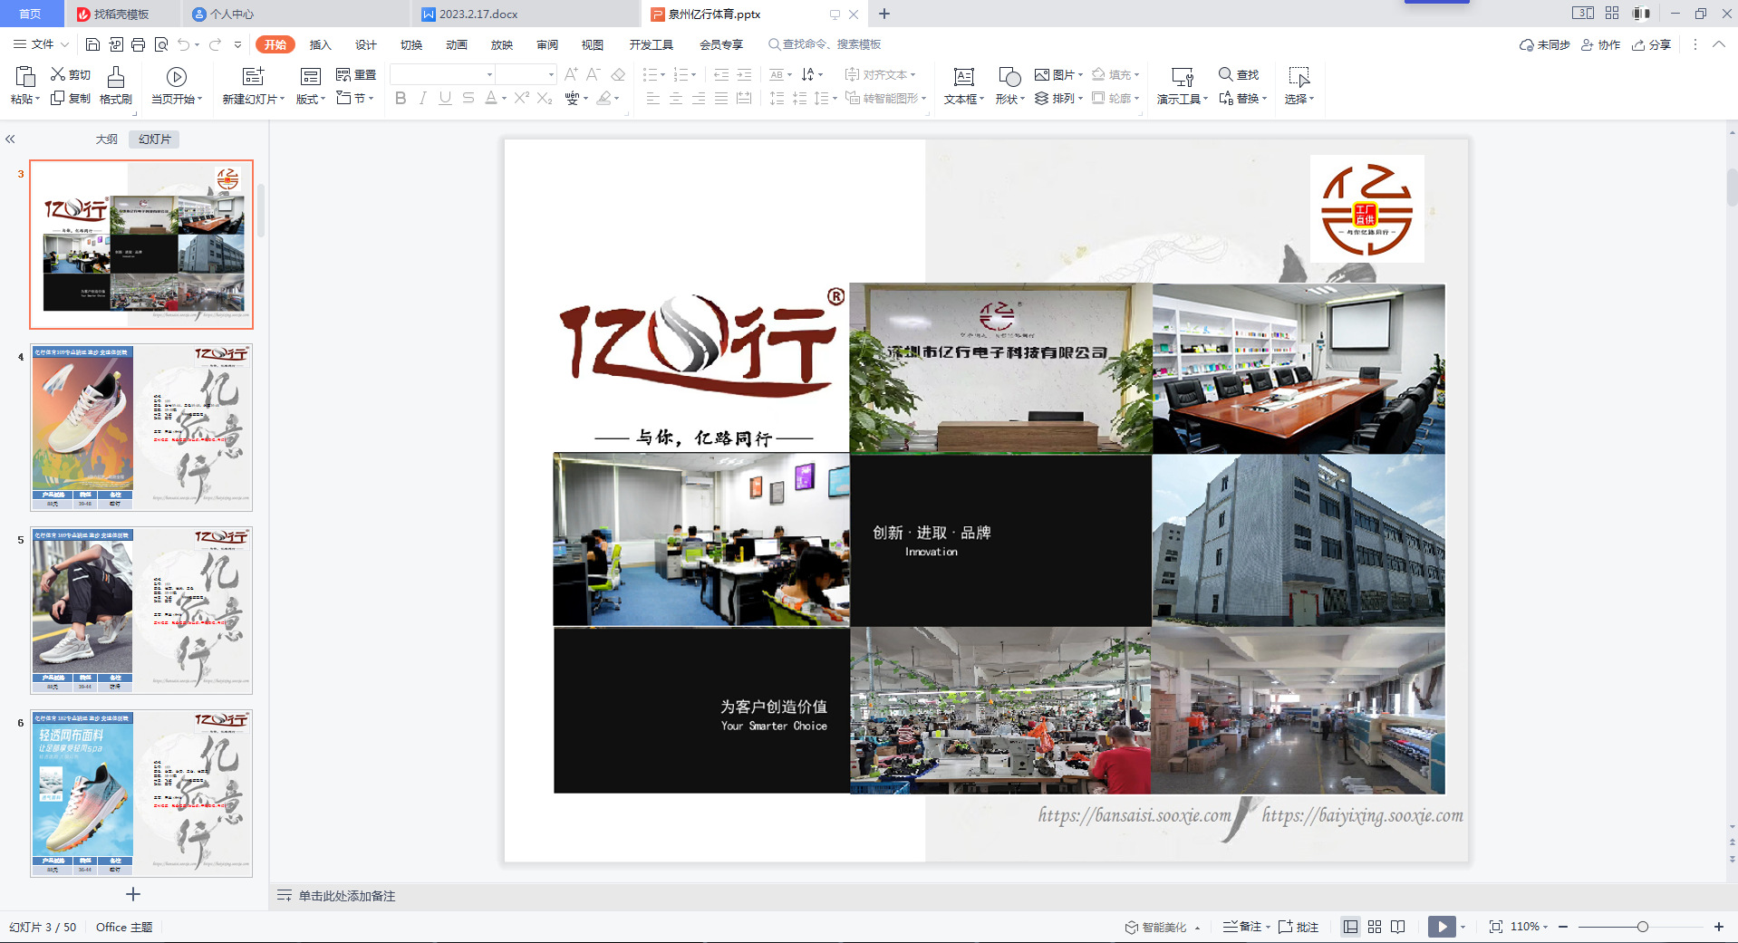Switch to Reading view
Image resolution: width=1738 pixels, height=943 pixels.
(x=1398, y=927)
